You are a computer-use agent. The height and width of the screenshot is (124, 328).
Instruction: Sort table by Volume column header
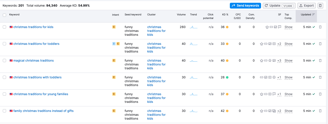tap(181, 15)
